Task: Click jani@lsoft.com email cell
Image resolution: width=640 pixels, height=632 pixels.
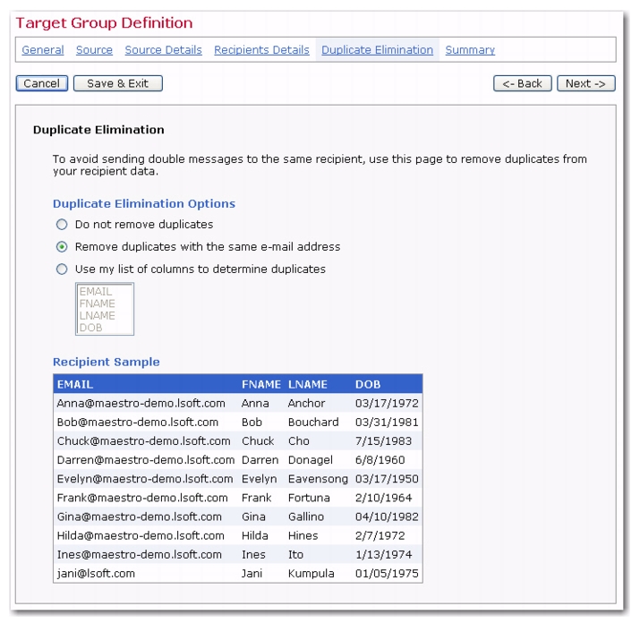Action: (96, 573)
